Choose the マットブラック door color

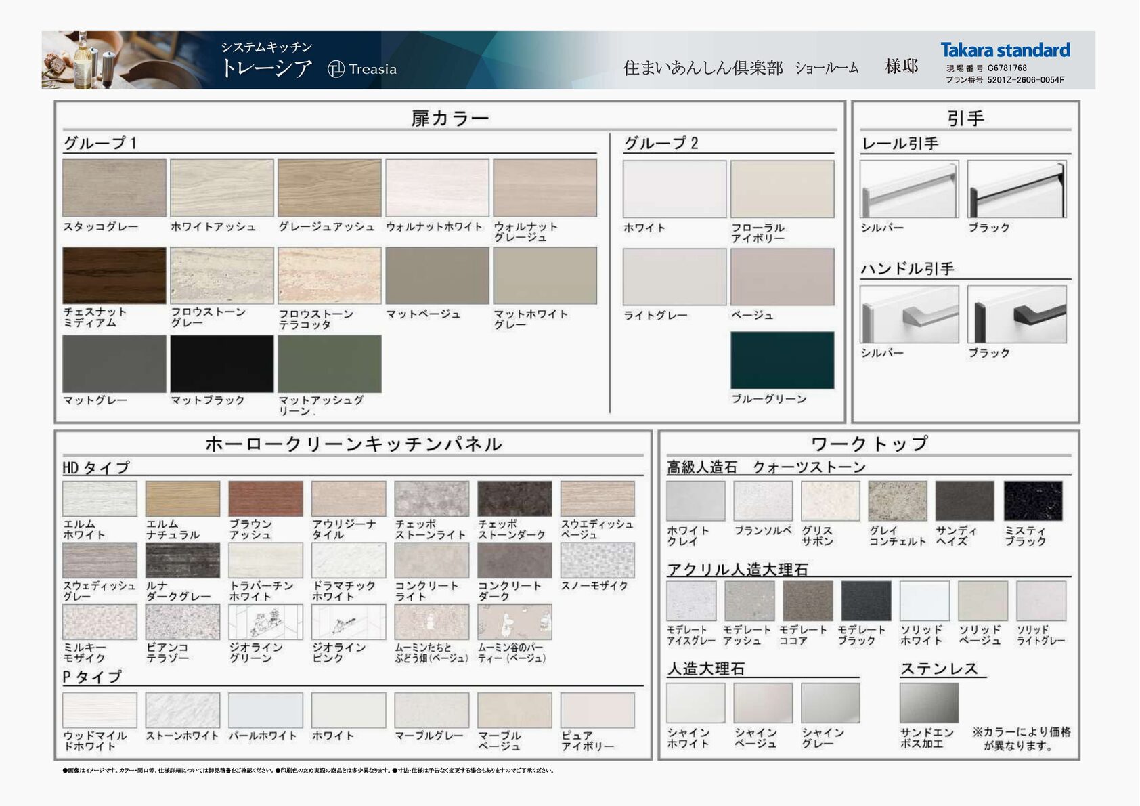click(221, 364)
